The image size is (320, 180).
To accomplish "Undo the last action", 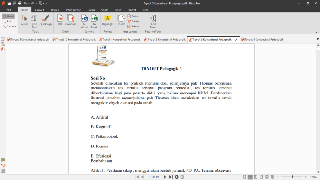I will 25,3.
